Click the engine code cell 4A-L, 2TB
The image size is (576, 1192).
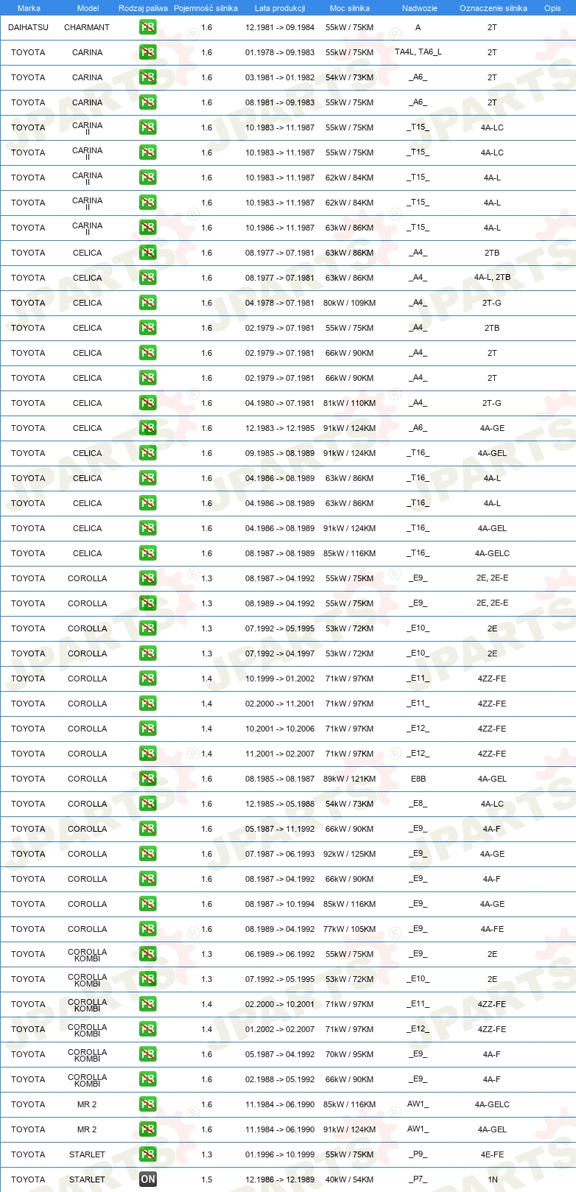coord(492,278)
